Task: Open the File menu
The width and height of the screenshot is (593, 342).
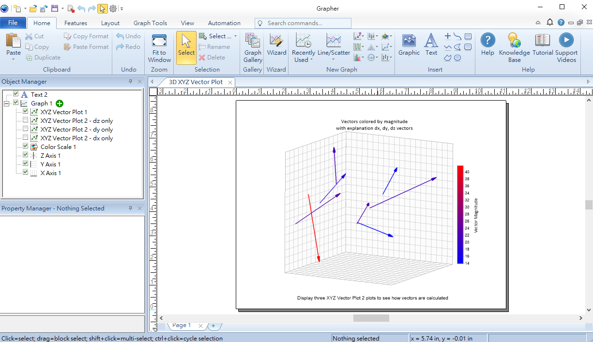Action: point(13,23)
